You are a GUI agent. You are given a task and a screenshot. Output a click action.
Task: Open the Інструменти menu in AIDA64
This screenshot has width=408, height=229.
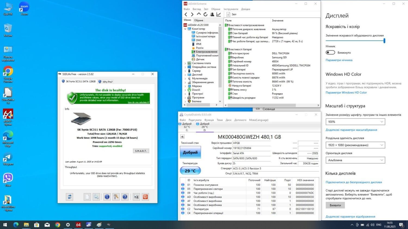pos(231,9)
